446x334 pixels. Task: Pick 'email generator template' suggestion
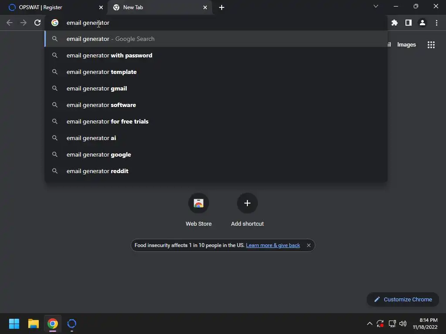coord(216,72)
